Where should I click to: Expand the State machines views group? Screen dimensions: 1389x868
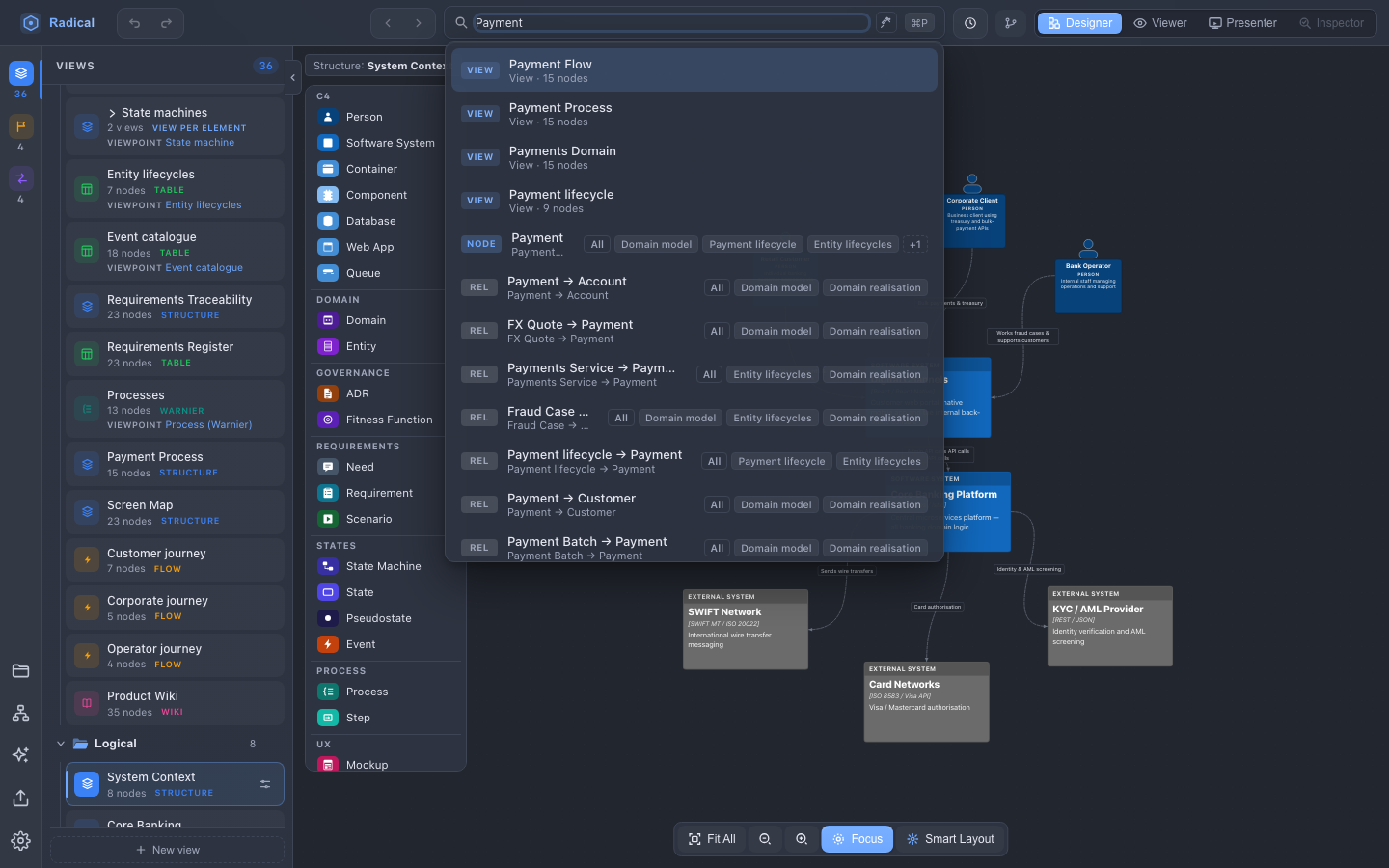click(112, 113)
